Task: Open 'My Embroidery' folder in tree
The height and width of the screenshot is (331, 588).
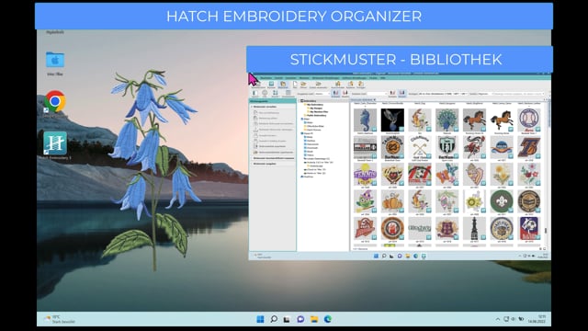Action: pos(314,104)
